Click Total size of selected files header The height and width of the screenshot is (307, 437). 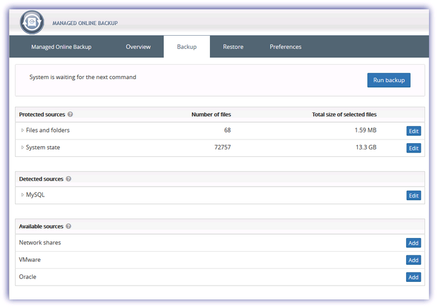(344, 114)
